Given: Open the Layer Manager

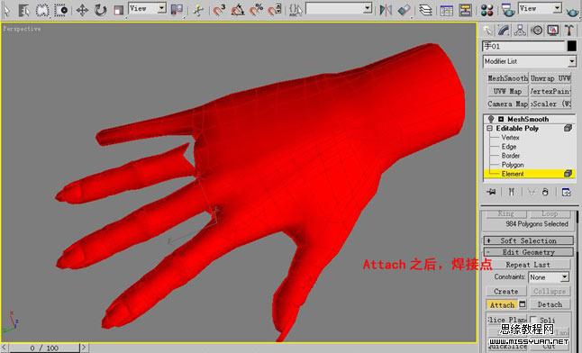Looking at the screenshot, I should 425,10.
